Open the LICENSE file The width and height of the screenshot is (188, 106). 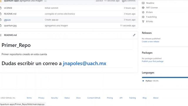tap(8, 8)
